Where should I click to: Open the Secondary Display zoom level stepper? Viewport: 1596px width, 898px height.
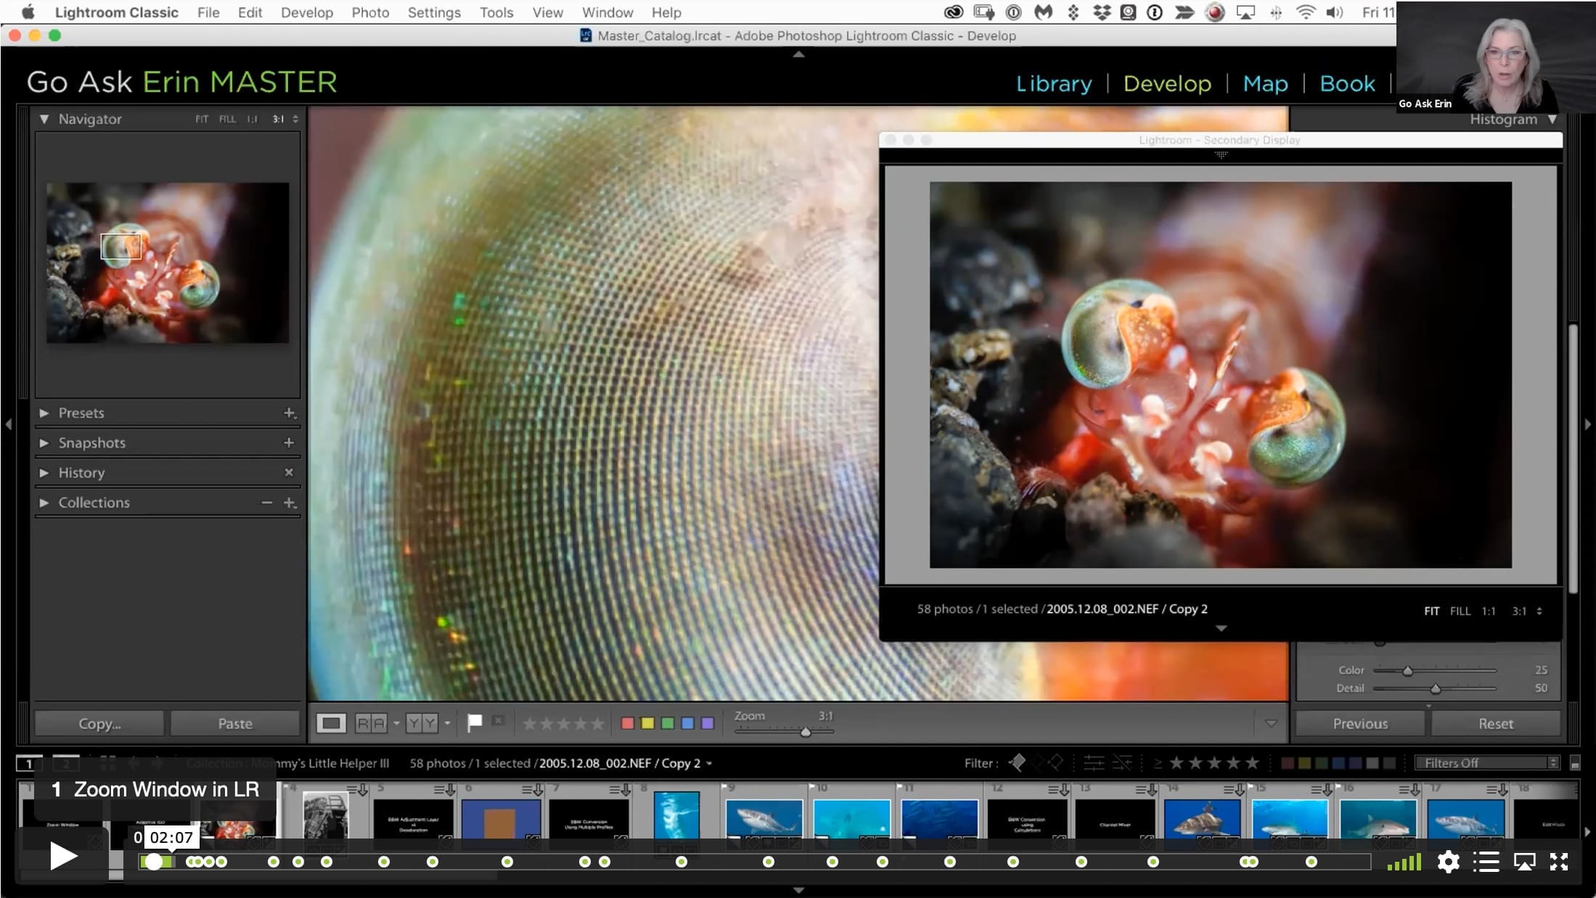pyautogui.click(x=1539, y=611)
